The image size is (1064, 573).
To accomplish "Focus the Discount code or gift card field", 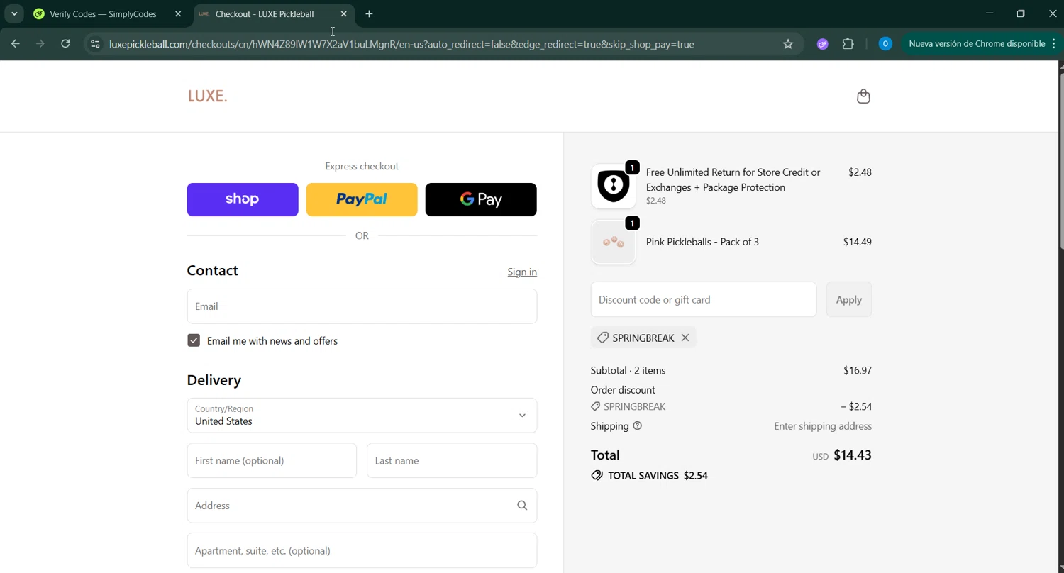I will (x=704, y=299).
